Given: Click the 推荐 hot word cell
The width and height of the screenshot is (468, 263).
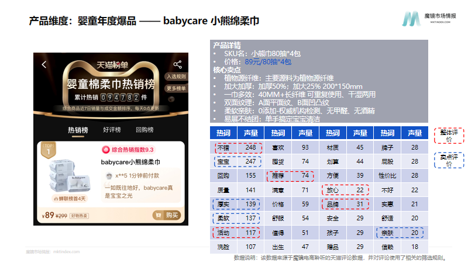Looking at the screenshot, I should tap(278, 176).
